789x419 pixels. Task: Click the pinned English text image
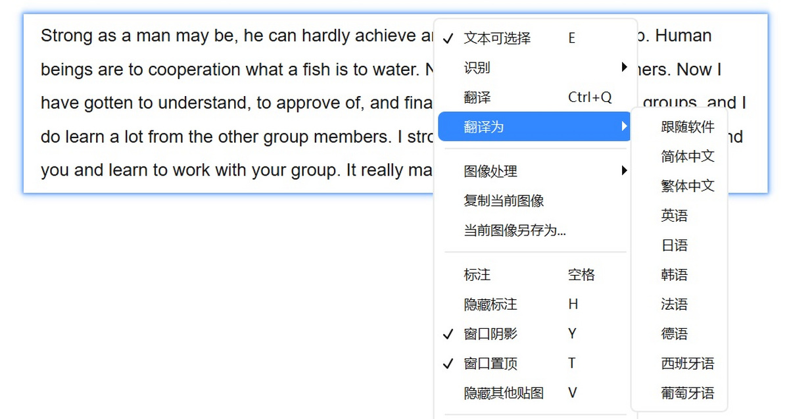click(230, 103)
